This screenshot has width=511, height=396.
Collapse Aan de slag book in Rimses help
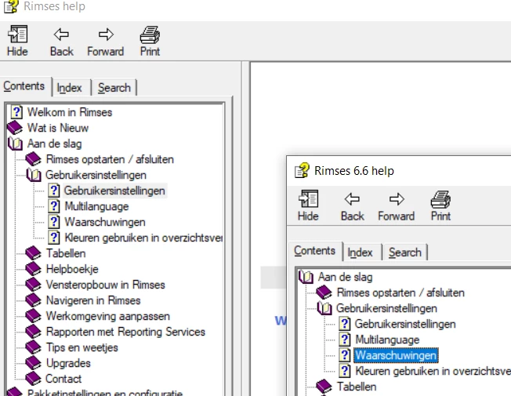[15, 144]
